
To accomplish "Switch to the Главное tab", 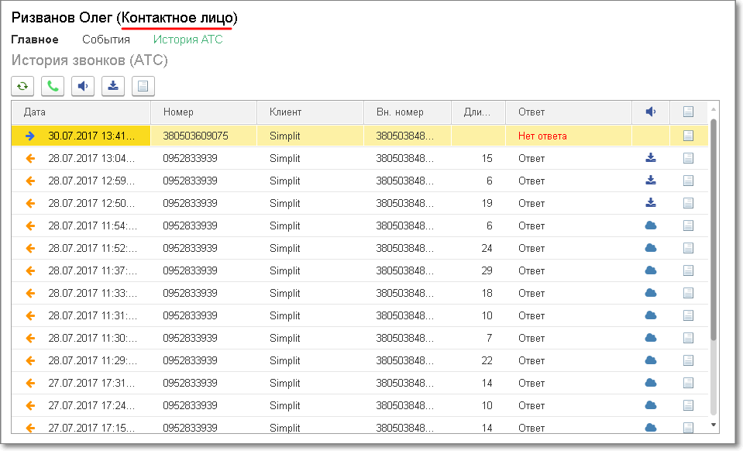I will pyautogui.click(x=35, y=40).
